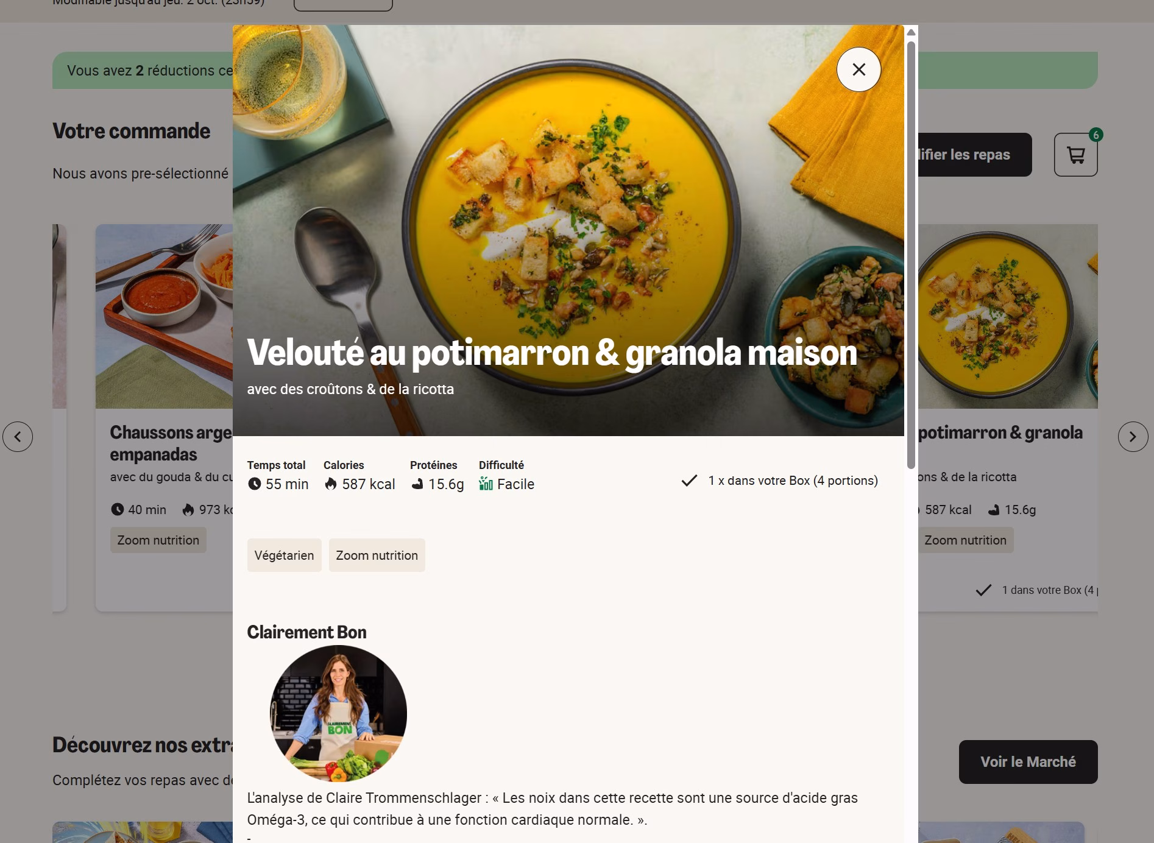Image resolution: width=1154 pixels, height=843 pixels.
Task: Click scrollbar up arrow of the popup
Action: point(912,32)
